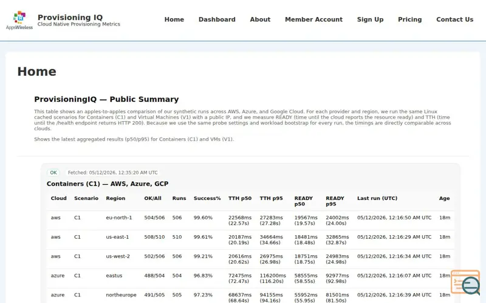Screen dimensions: 486x303
Task: Click the 508/510 OK/All value
Action: (x=154, y=237)
